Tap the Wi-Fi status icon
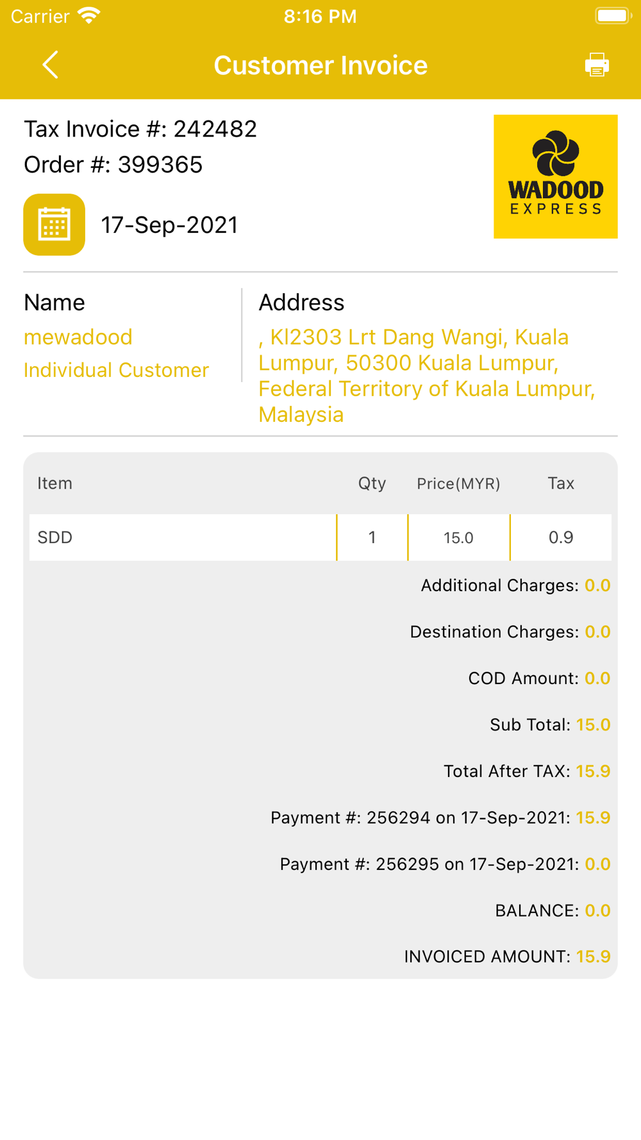641x1140 pixels. 89,16
